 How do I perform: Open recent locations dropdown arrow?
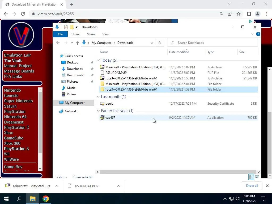click(x=72, y=43)
